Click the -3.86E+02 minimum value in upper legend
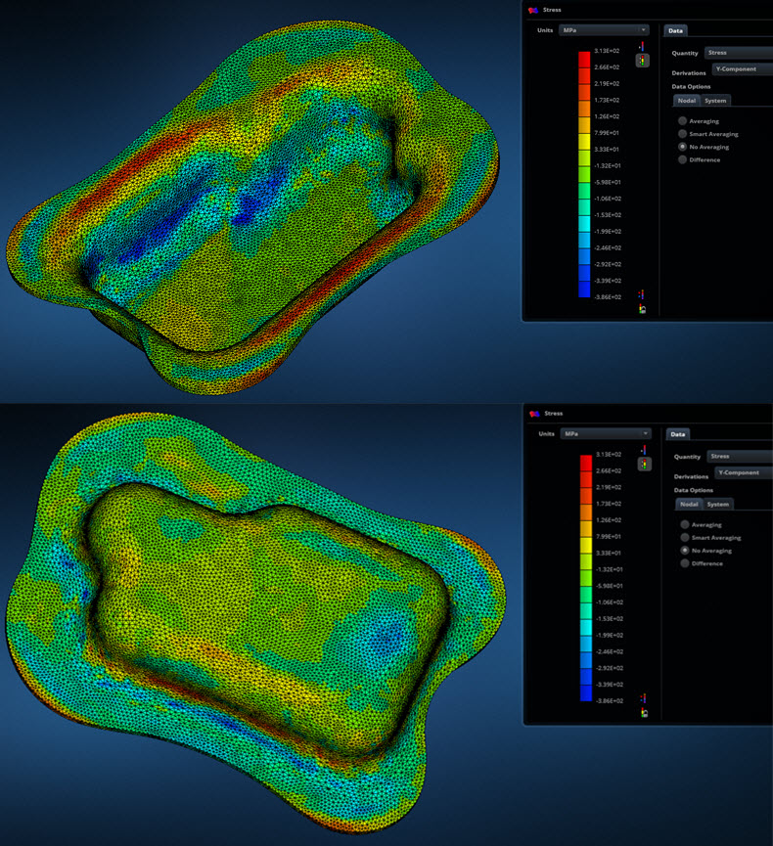 pos(608,296)
